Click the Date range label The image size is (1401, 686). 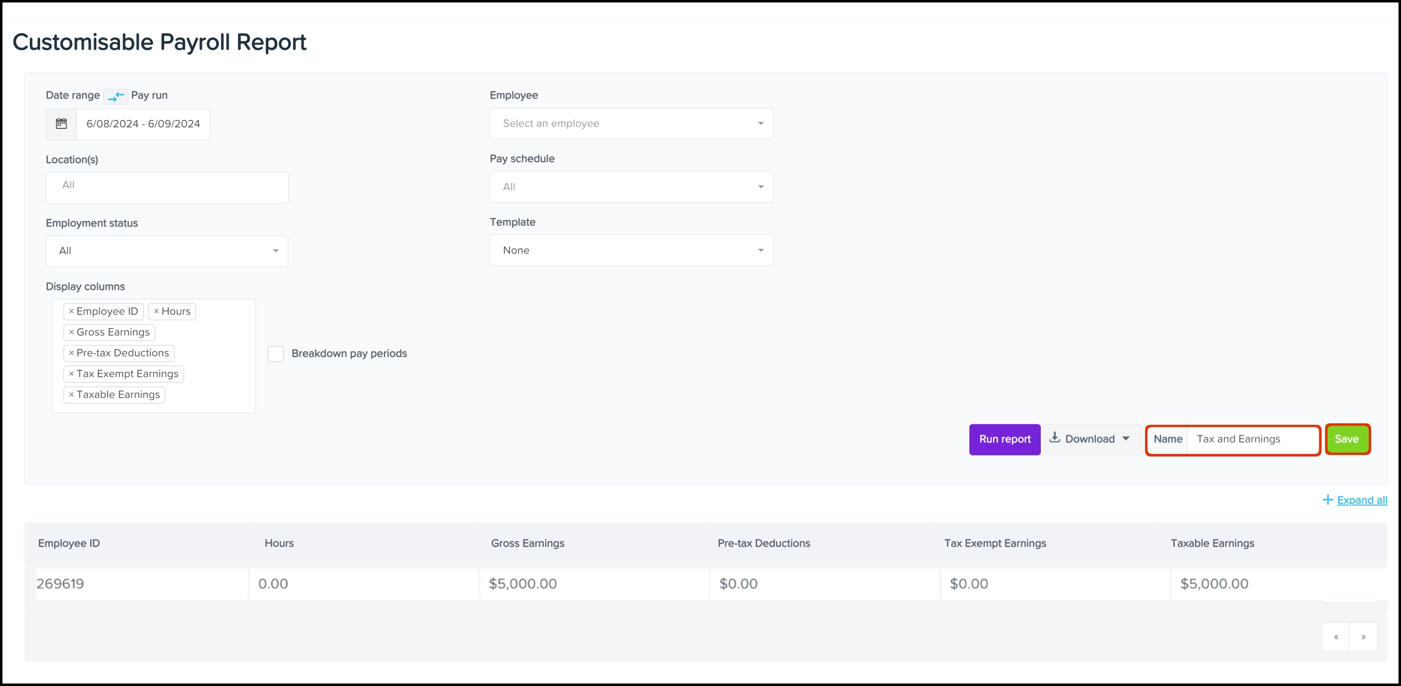pos(73,95)
